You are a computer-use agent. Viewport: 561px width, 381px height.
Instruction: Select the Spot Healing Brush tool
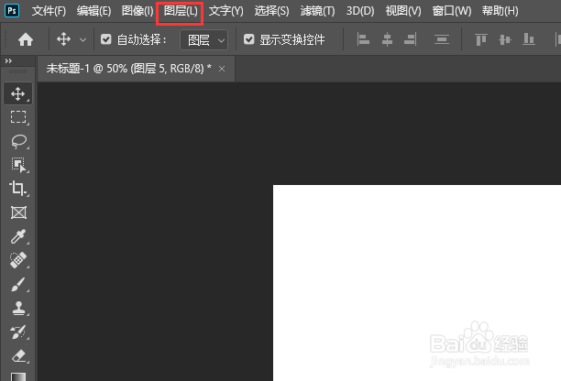[18, 260]
